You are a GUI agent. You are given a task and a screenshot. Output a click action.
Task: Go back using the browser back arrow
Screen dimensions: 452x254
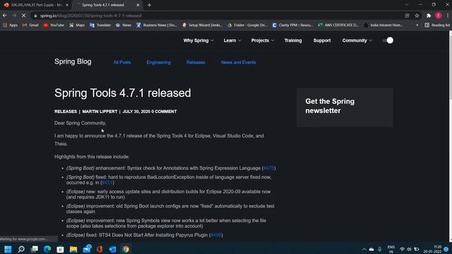(x=5, y=16)
